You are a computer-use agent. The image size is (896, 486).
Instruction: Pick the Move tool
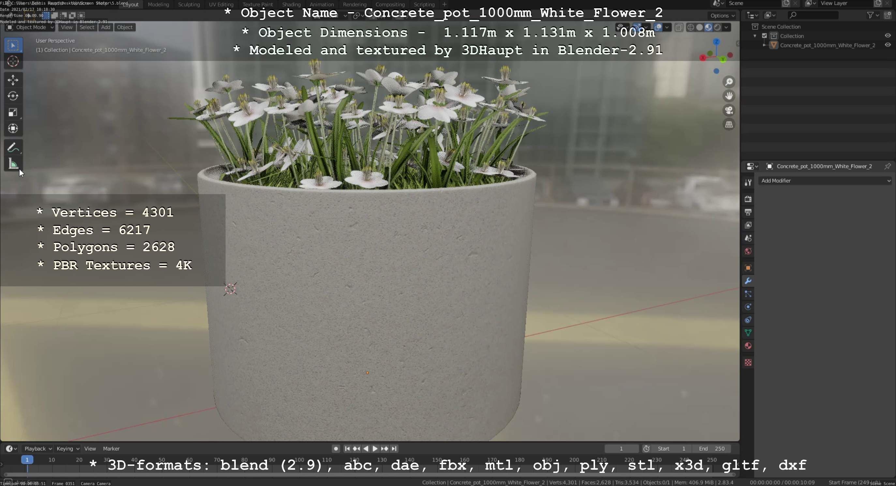pos(13,80)
